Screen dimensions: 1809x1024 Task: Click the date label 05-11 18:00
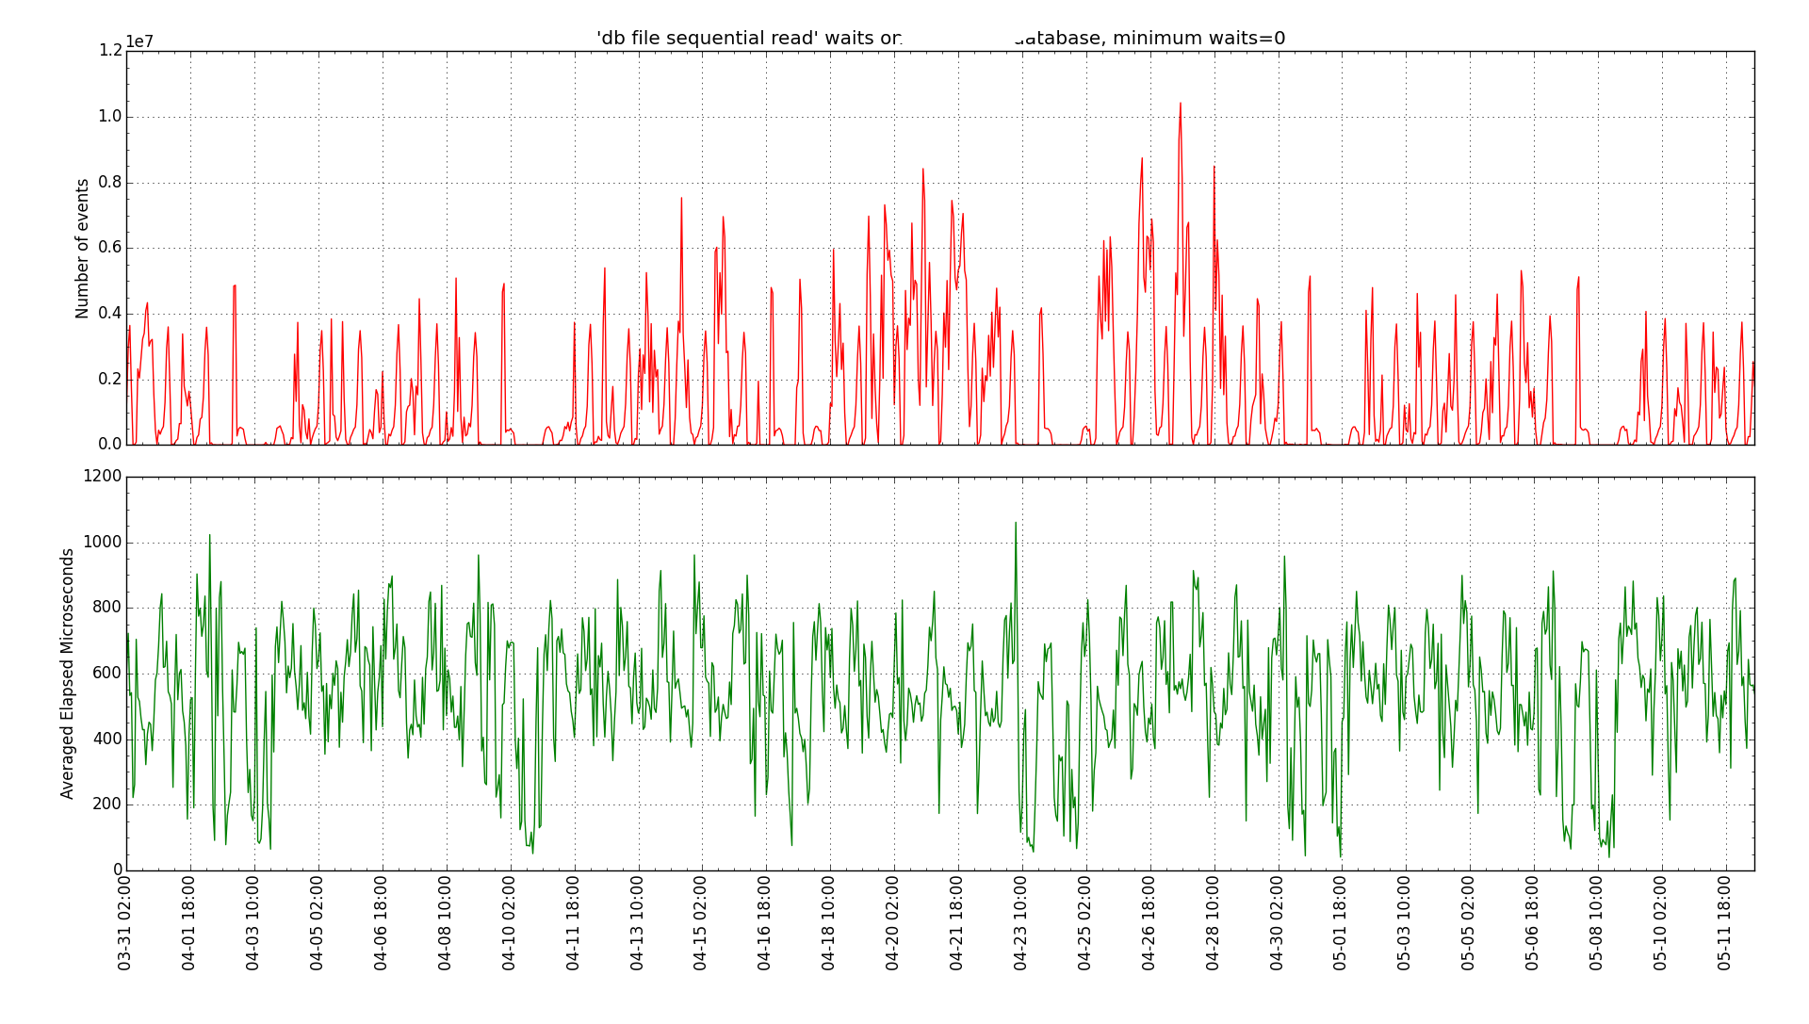(x=1724, y=923)
